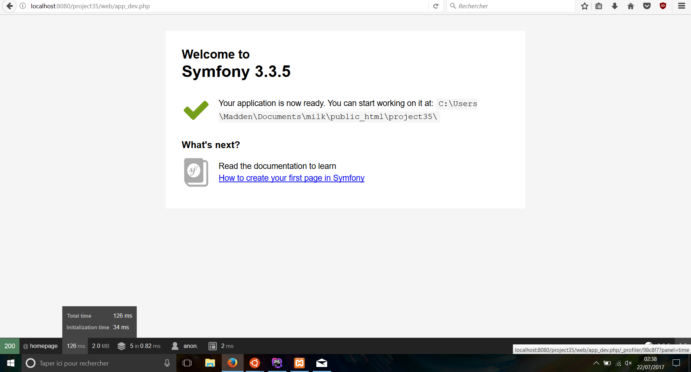Open the 2.0 MB memory panel

(100, 346)
